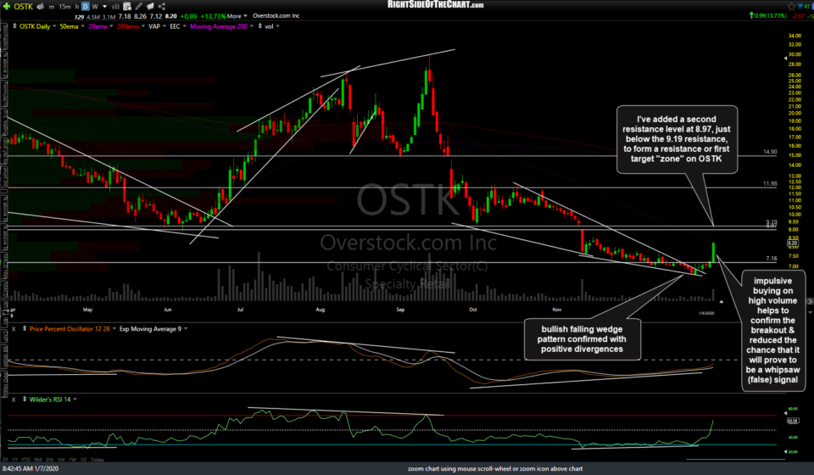Viewport: 814px width, 475px height.
Task: Set time span to 3M
Action: coord(50,460)
